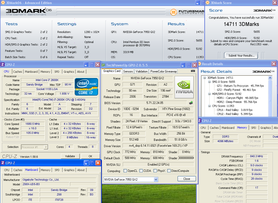This screenshot has width=278, height=203.
Task: Click the Close button in GPU-Z
Action: tap(187, 179)
